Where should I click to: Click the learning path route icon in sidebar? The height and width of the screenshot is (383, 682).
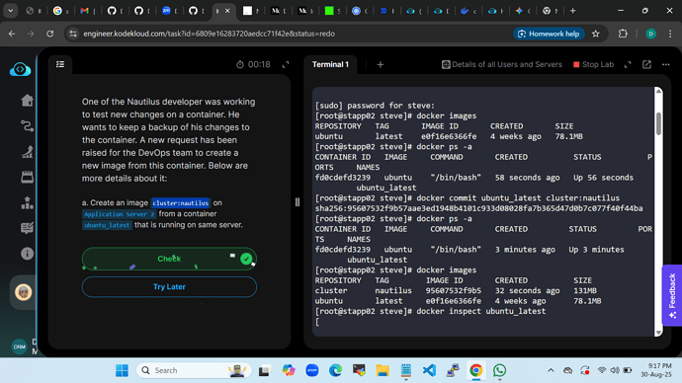coord(27,126)
